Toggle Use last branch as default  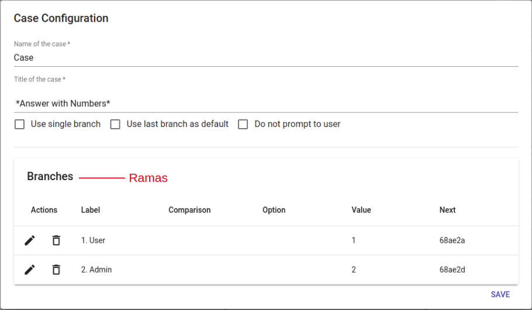(116, 124)
